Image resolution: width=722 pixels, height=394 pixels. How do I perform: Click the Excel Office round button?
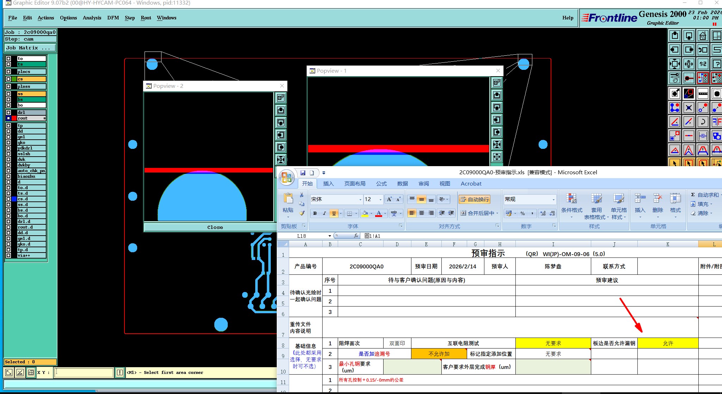[x=286, y=177]
